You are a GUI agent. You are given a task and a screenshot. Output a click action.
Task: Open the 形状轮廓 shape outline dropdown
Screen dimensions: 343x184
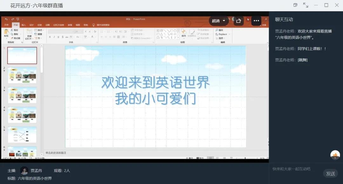point(203,34)
